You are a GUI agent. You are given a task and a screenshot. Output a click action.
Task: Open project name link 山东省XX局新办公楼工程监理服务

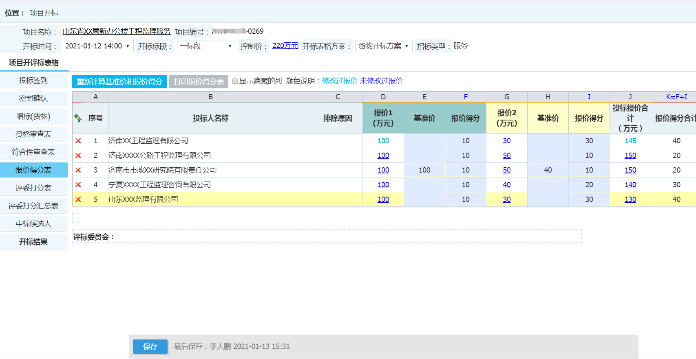click(117, 31)
